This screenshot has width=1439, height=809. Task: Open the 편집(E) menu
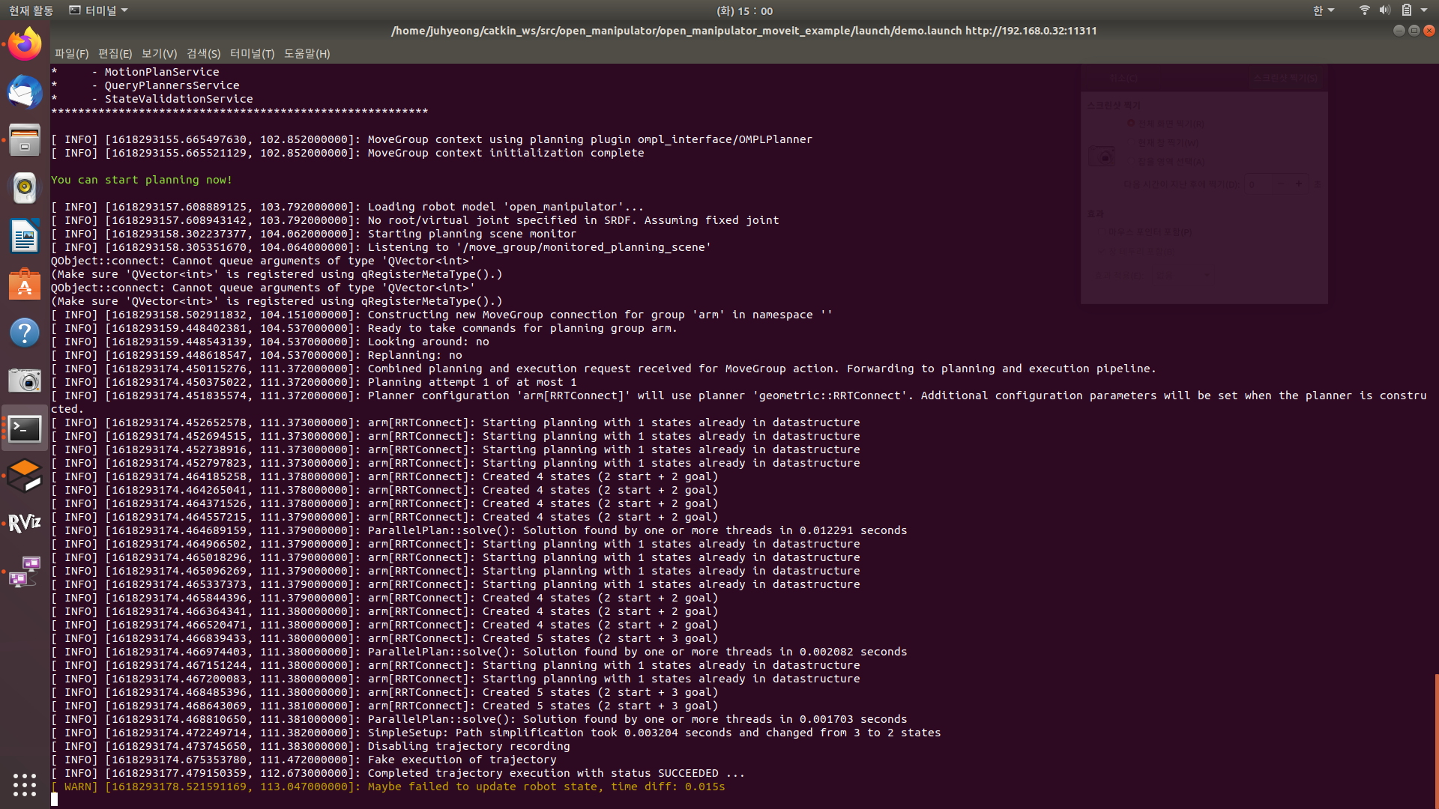coord(115,54)
